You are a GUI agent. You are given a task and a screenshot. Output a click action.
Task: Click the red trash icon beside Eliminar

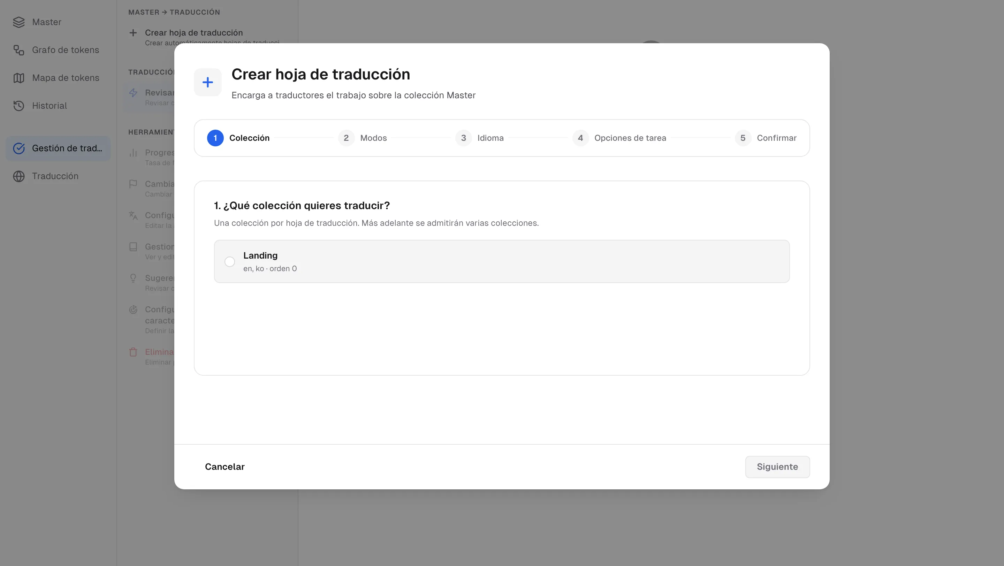point(133,352)
